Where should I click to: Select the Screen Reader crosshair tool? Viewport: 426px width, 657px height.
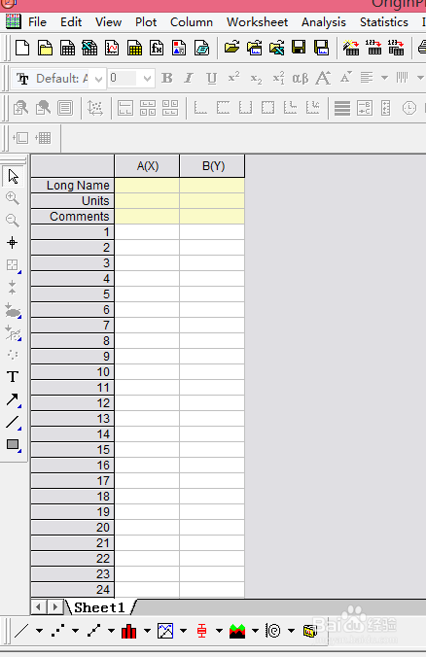click(13, 242)
